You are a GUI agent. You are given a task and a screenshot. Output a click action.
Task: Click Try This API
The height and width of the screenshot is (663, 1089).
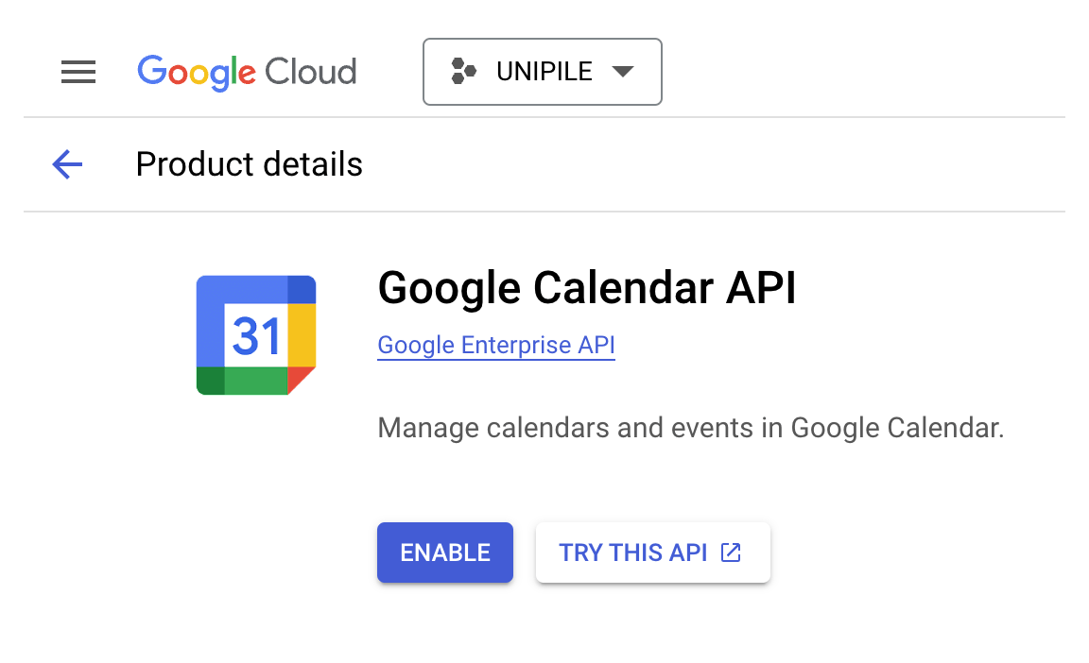pos(652,552)
